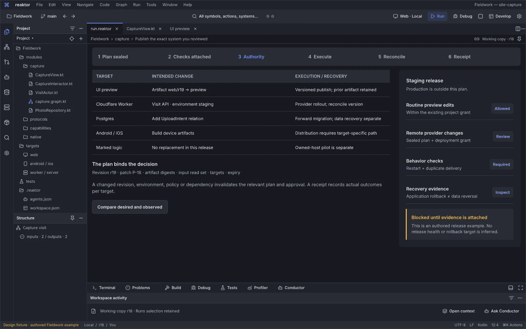This screenshot has width=526, height=329.
Task: Open the structure graph sidebar icon
Action: (x=7, y=47)
